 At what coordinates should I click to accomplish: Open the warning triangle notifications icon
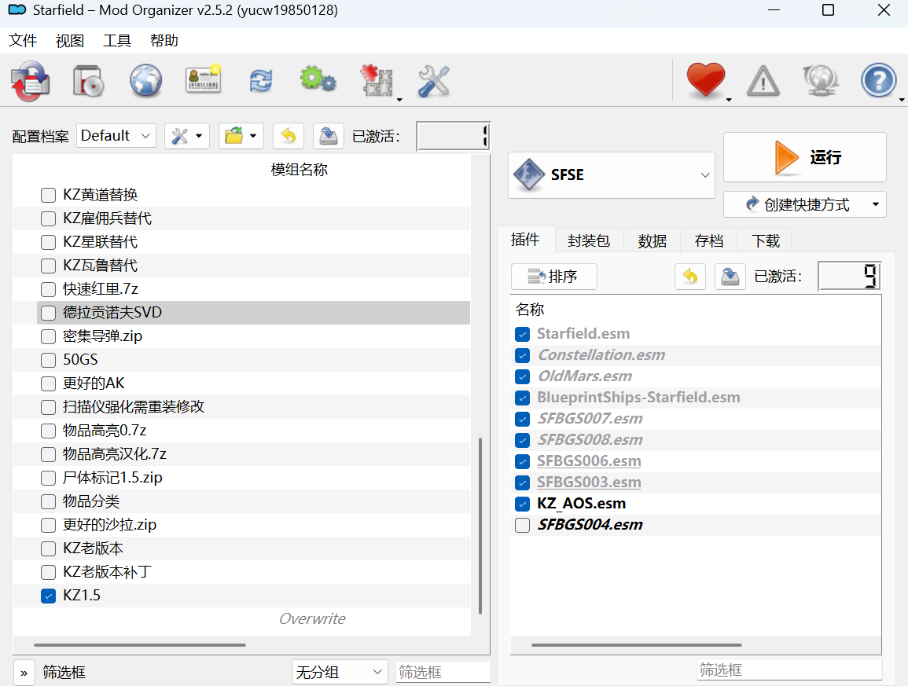763,81
